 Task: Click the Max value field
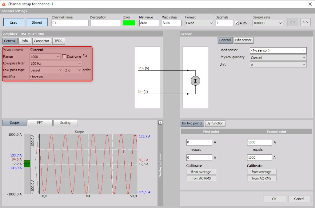coord(172,23)
